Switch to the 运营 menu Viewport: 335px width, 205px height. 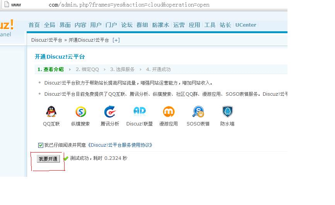(179, 25)
